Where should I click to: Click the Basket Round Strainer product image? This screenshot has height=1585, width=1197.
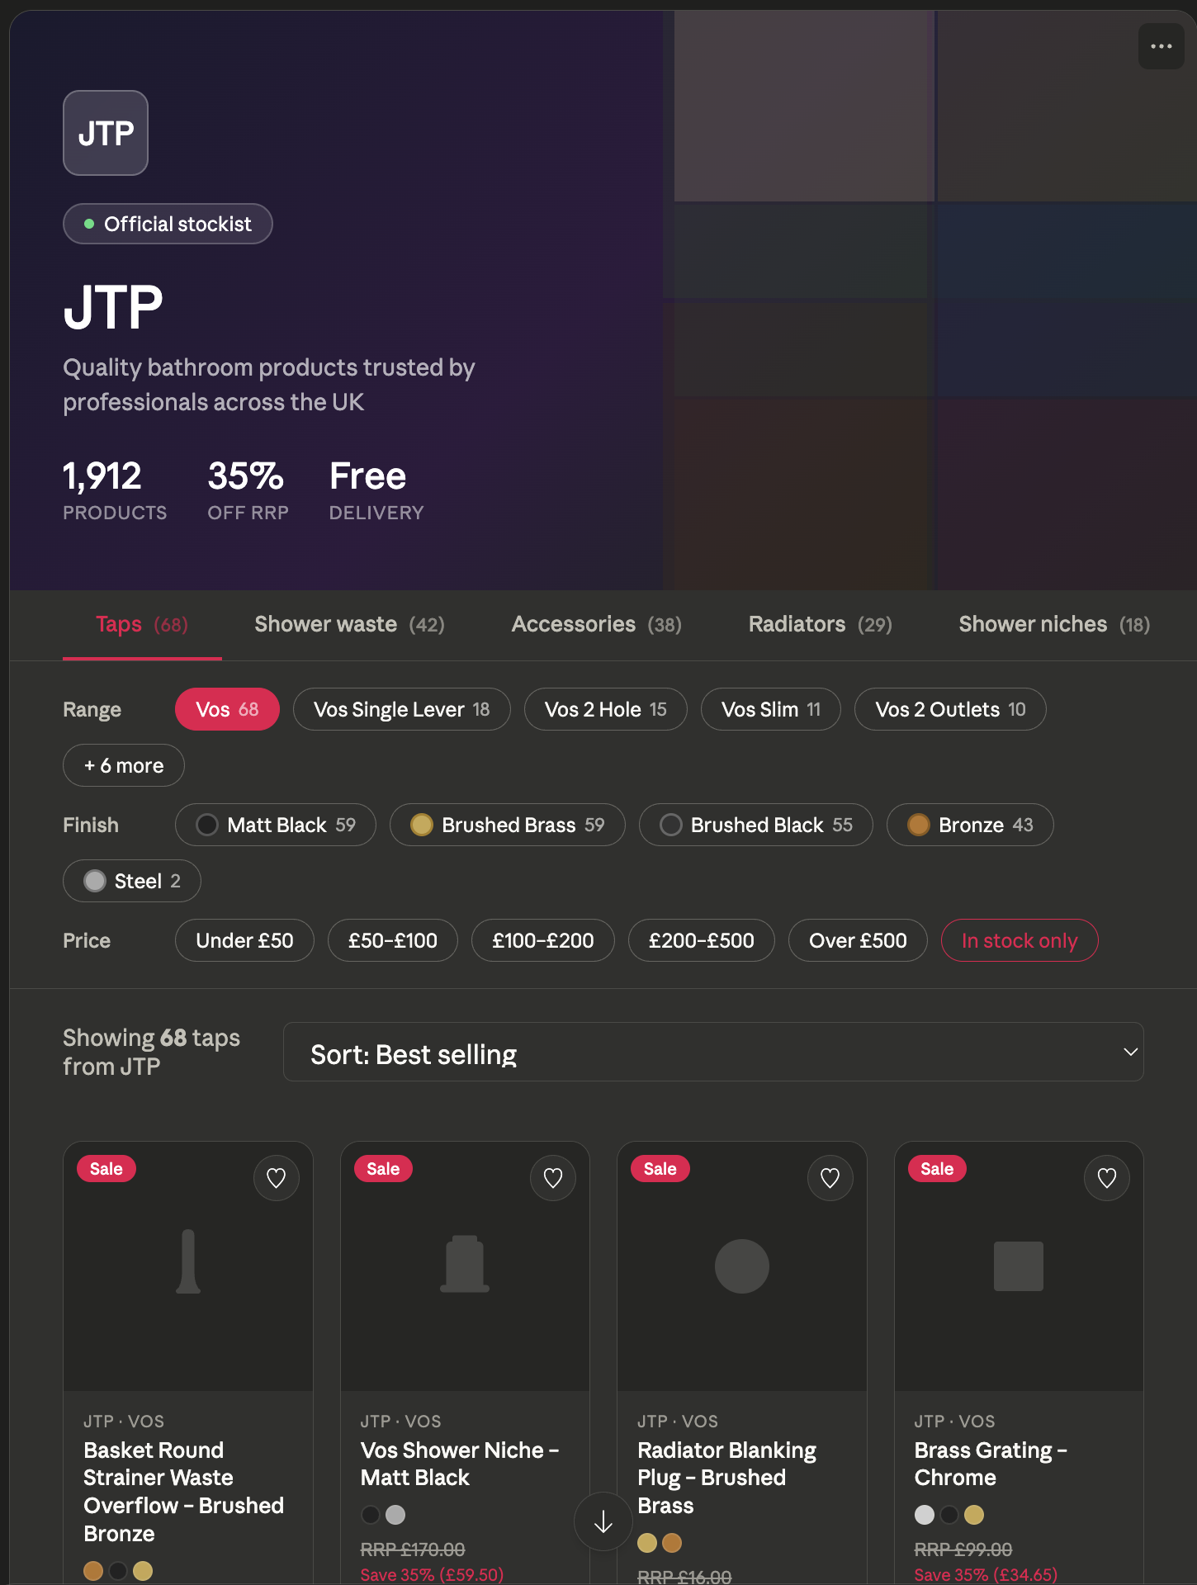tap(188, 1266)
